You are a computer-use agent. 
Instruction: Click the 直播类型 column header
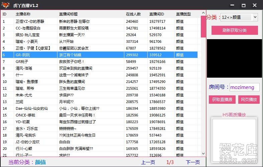(183, 14)
